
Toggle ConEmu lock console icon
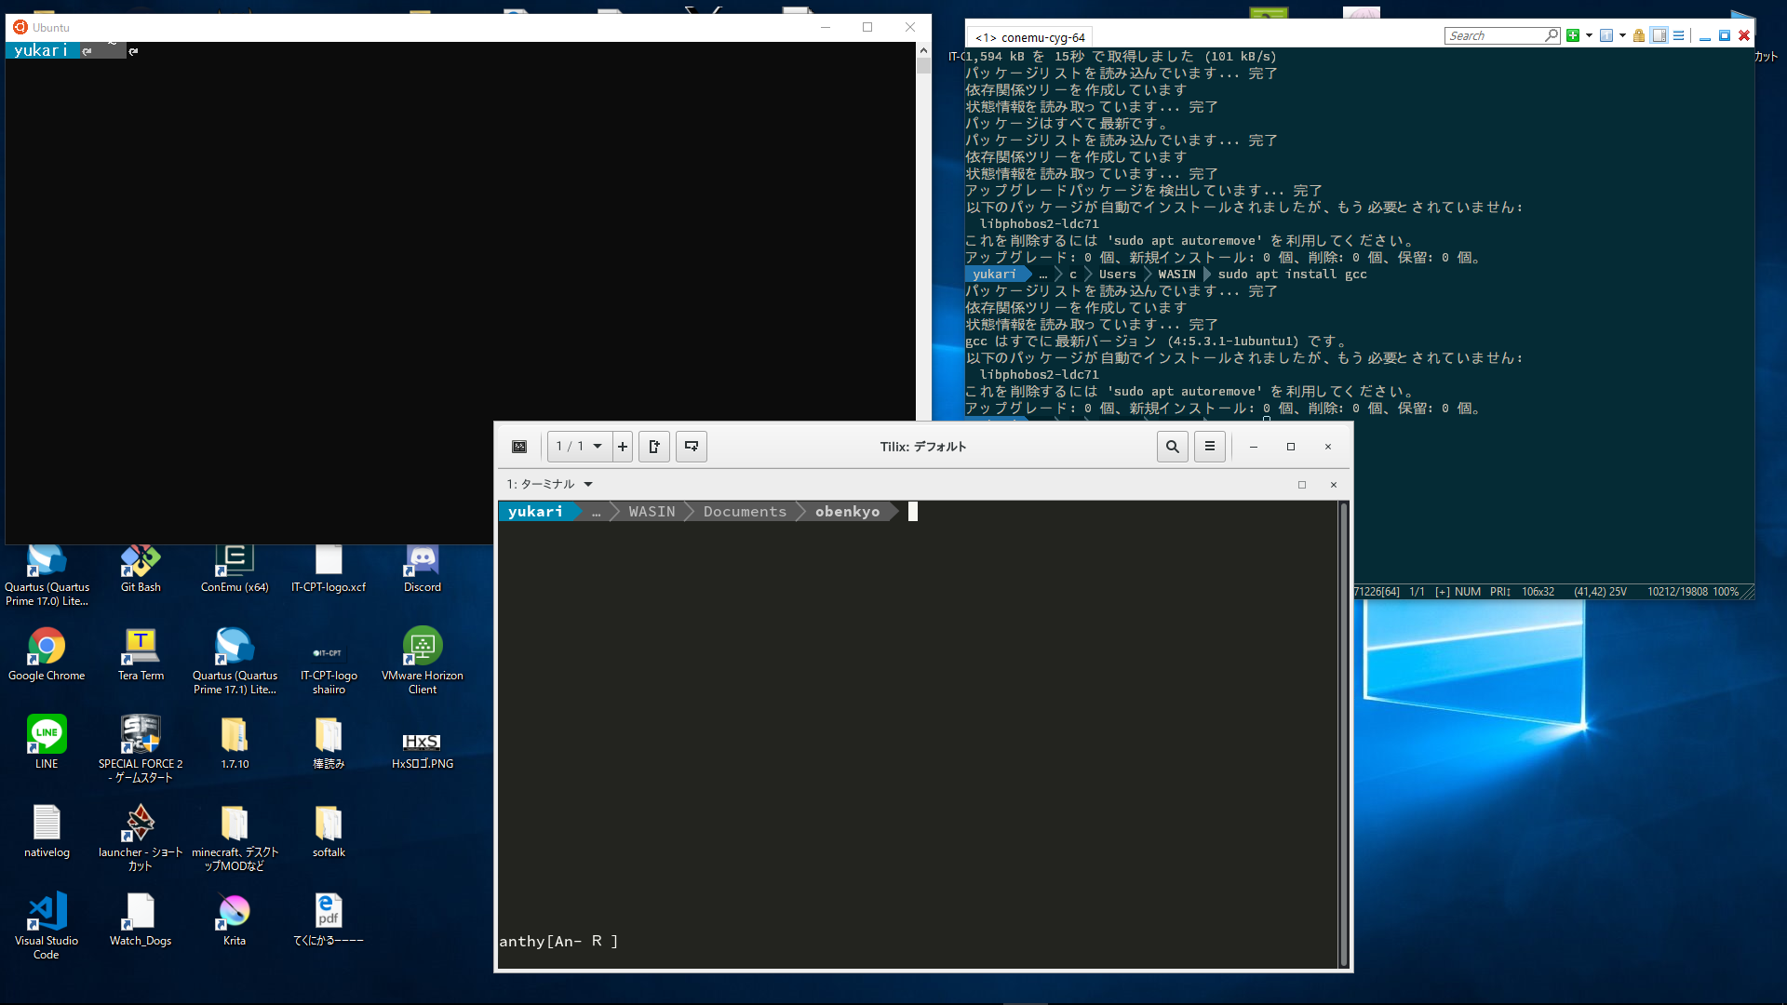click(x=1639, y=35)
